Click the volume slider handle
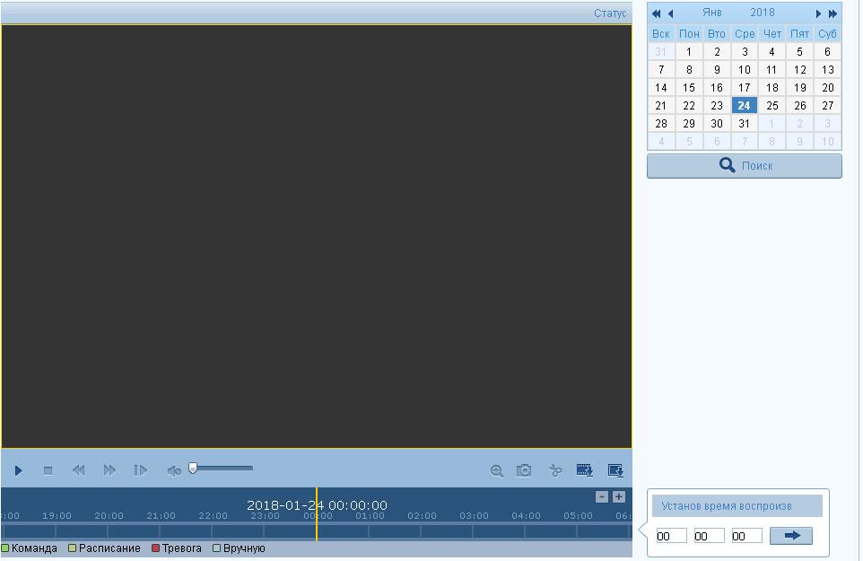863x561 pixels. 193,468
